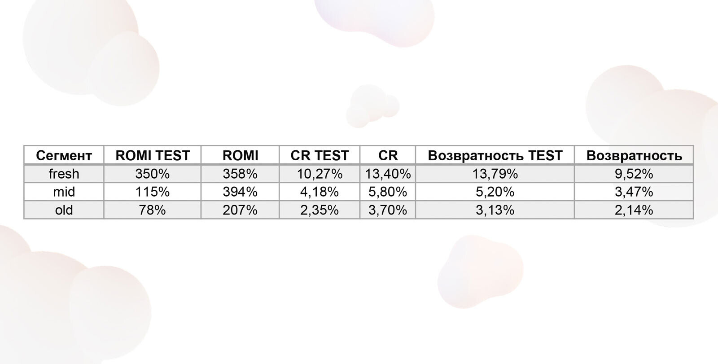Viewport: 718px width, 364px height.
Task: Select the 10,27% CR TEST value
Action: (x=320, y=174)
